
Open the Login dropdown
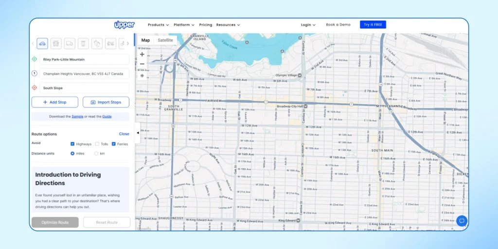pos(308,25)
